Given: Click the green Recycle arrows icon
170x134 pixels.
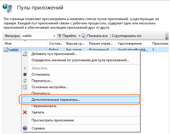Looking at the screenshot, I should coord(25,81).
